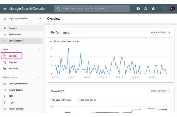
Task: Click the Overview home icon
Action: (x=5, y=28)
